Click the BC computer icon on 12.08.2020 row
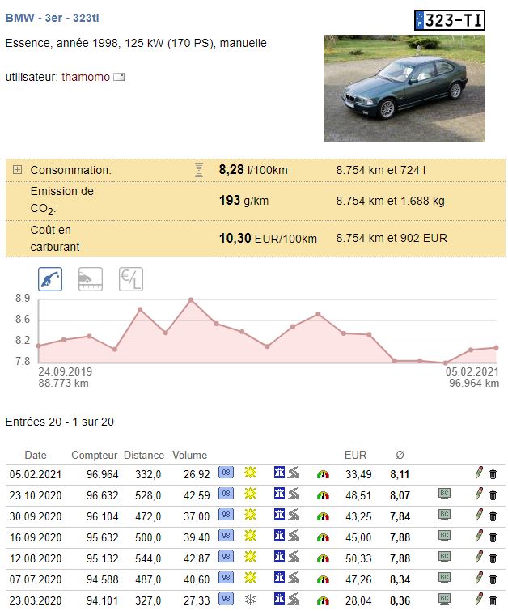 click(445, 558)
